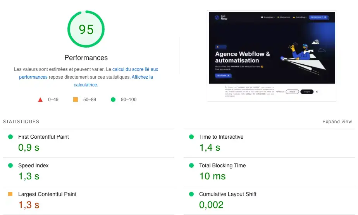358x215 pixels.
Task: Click the green circle 90–100 legend icon
Action: (x=113, y=100)
